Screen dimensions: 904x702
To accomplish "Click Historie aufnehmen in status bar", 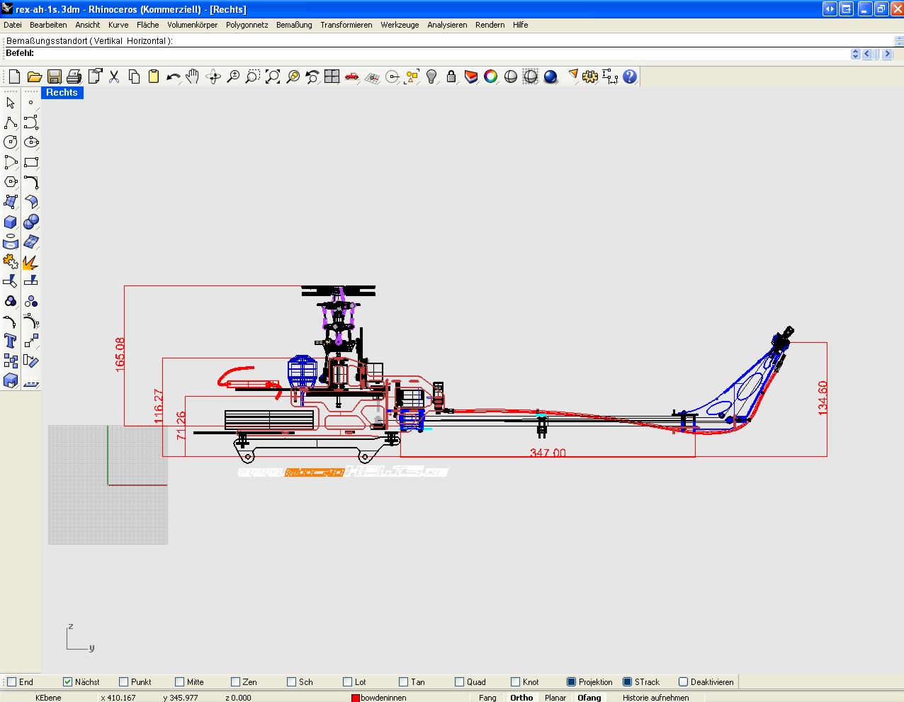I will [655, 698].
